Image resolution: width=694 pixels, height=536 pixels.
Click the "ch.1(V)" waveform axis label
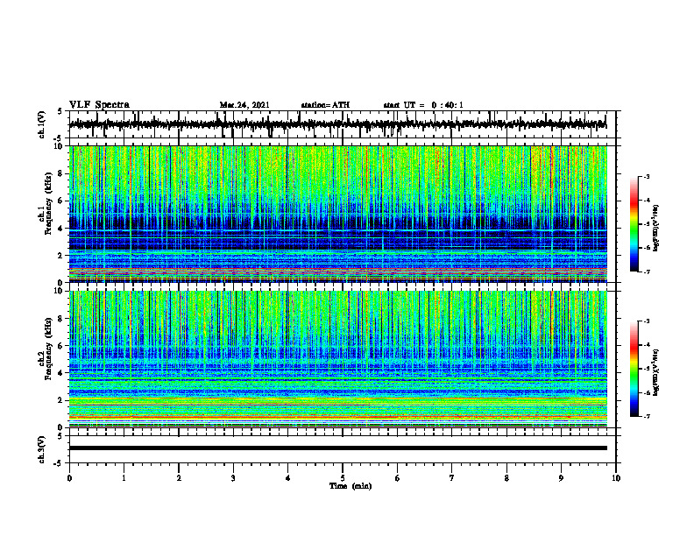[41, 124]
